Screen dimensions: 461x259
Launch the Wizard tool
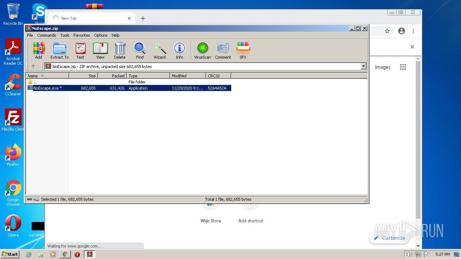(160, 50)
